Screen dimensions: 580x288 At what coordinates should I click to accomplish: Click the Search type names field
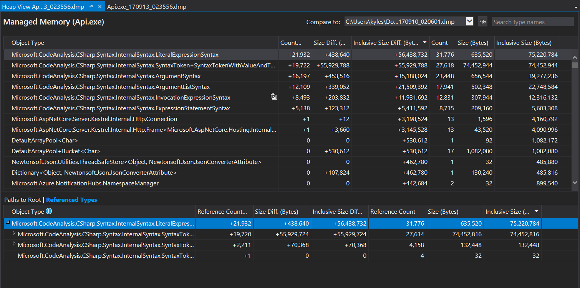click(x=527, y=22)
